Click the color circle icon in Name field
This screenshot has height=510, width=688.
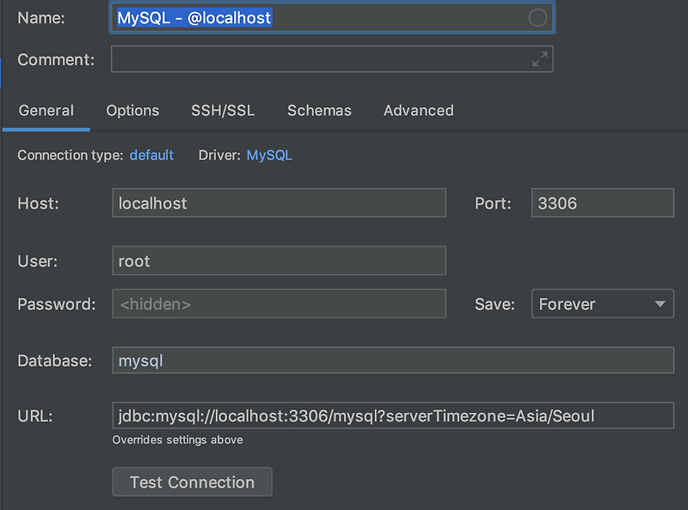pos(537,18)
